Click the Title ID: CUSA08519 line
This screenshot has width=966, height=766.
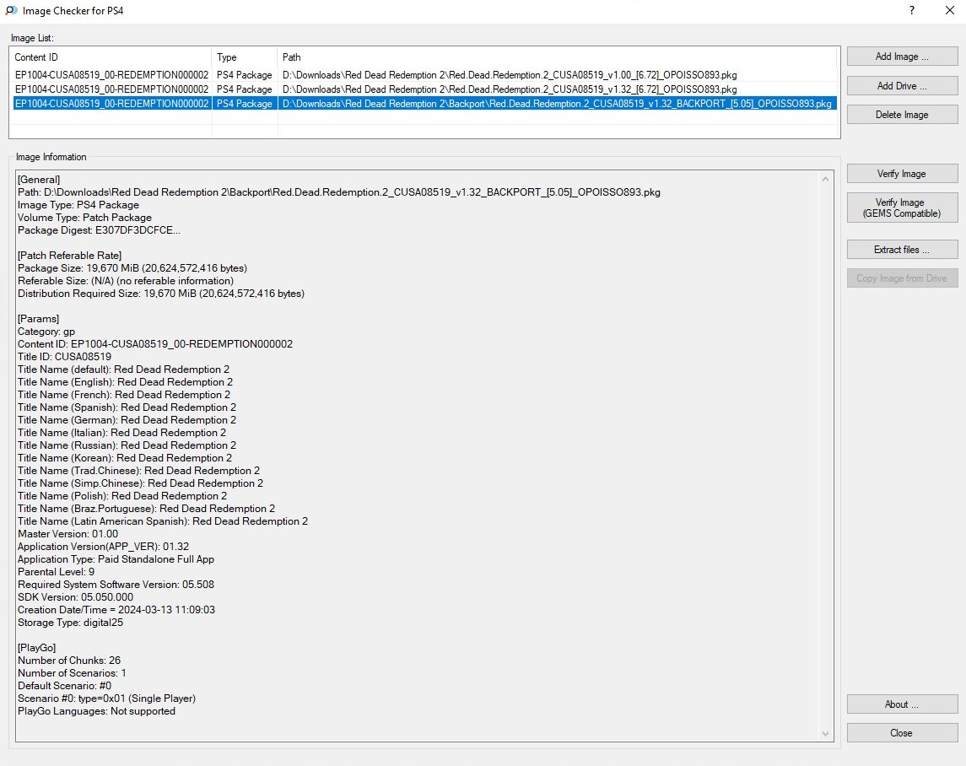(65, 357)
